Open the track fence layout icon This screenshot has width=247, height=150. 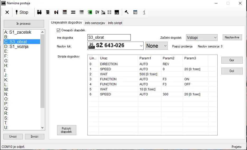[x=73, y=12]
